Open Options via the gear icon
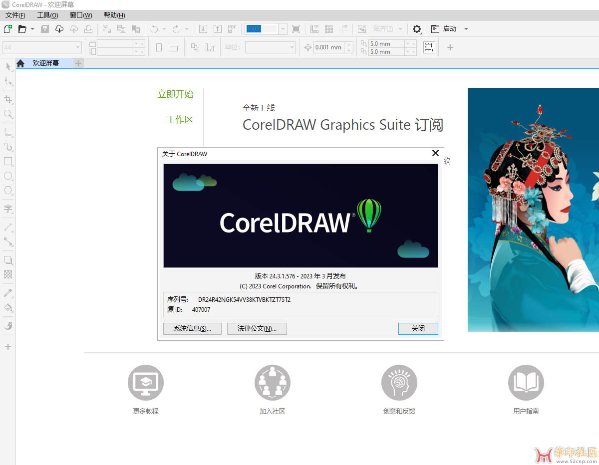 pos(417,29)
